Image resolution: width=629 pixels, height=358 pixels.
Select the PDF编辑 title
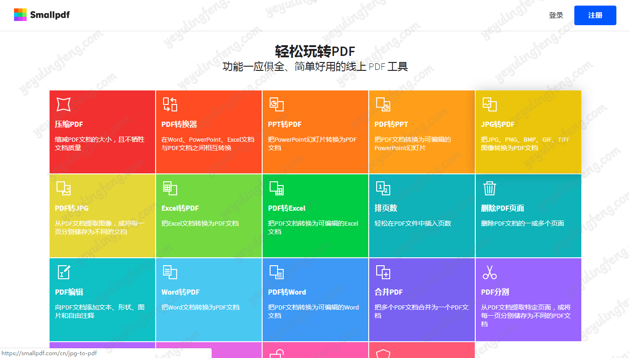(69, 292)
